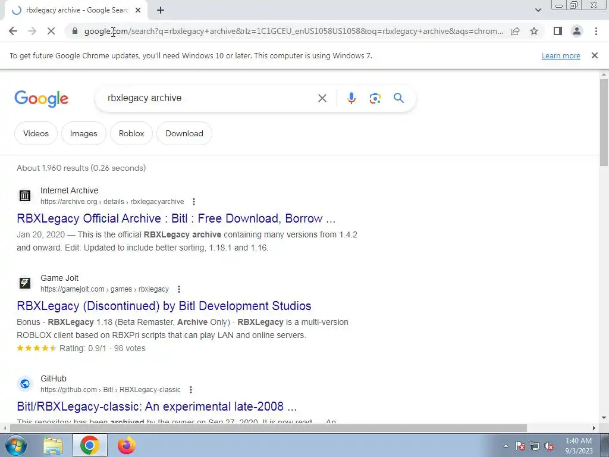Open the Chrome three-dot menu
The image size is (609, 457).
(x=596, y=31)
